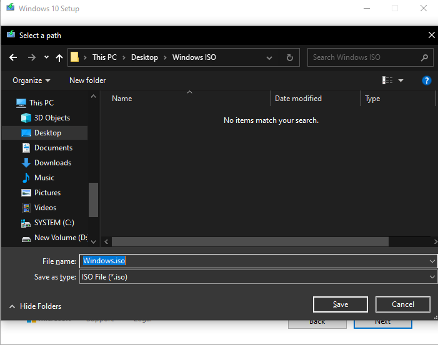The width and height of the screenshot is (438, 345).
Task: Select This PC in the navigation tree
Action: pyautogui.click(x=41, y=103)
